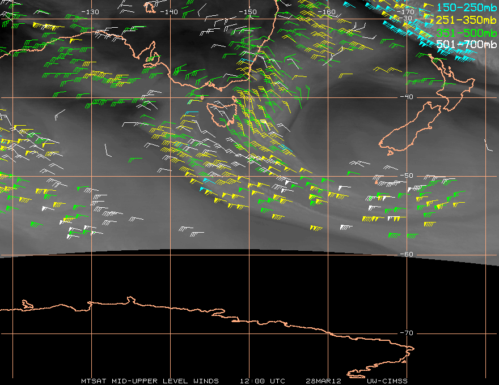Click the -50 latitude label
Screen dimensions: 499x385
407,176
